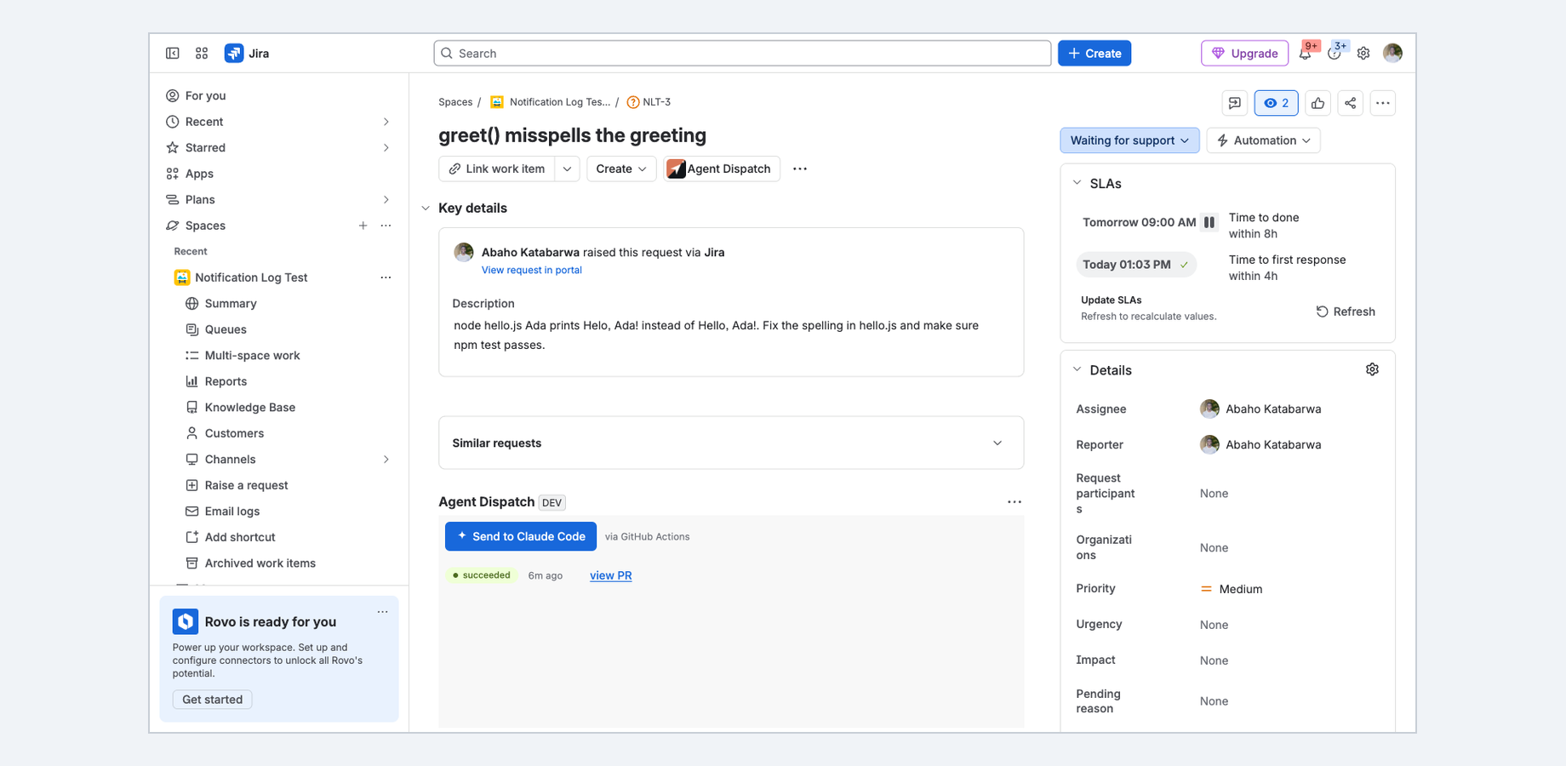Dismiss options on Rovo card

(383, 612)
